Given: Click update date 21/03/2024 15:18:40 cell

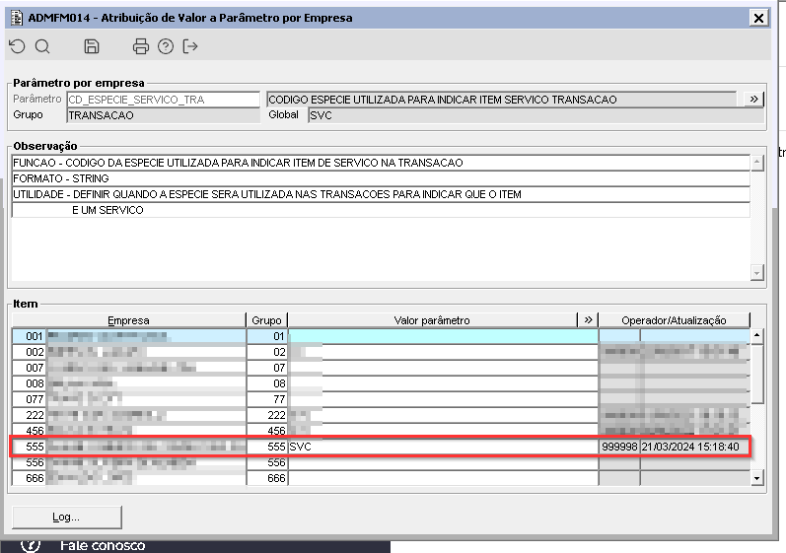Looking at the screenshot, I should [x=694, y=447].
